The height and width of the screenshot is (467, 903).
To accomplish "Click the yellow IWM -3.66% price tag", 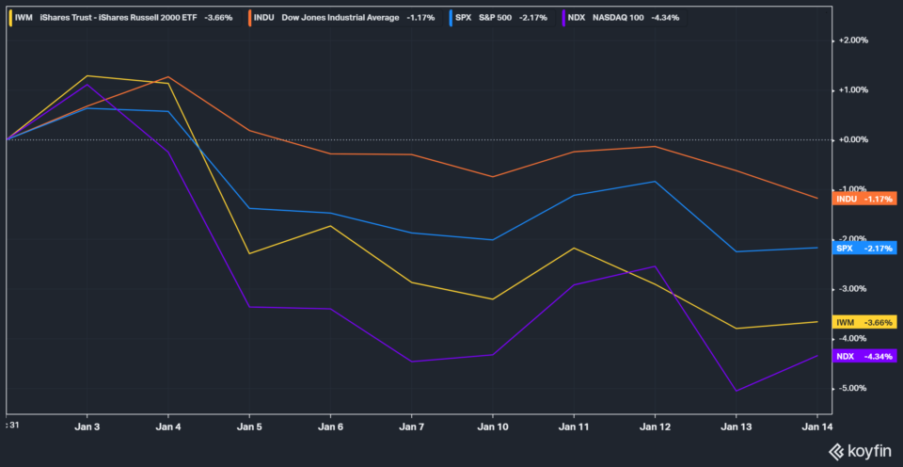I will (864, 322).
